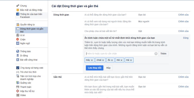Click the "Dòng thời gian" section label
The width and height of the screenshot is (194, 98).
[61, 15]
